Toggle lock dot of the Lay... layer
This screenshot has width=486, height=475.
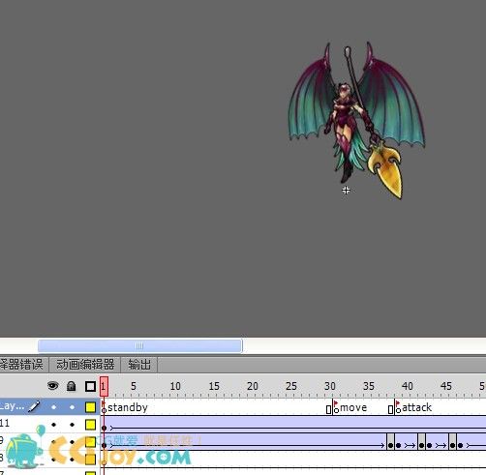[72, 407]
